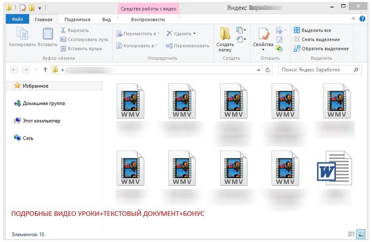
Task: Click the Свойства properties icon
Action: tap(264, 34)
